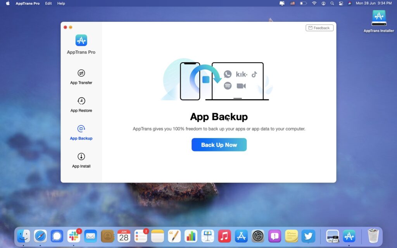The width and height of the screenshot is (397, 248).
Task: Open the AppTrans Pro application menu
Action: [x=27, y=3]
